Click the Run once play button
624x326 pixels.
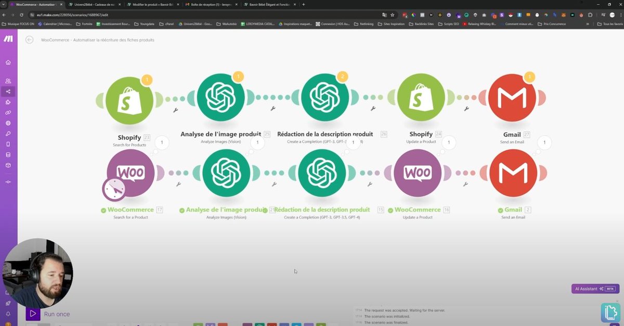point(33,314)
